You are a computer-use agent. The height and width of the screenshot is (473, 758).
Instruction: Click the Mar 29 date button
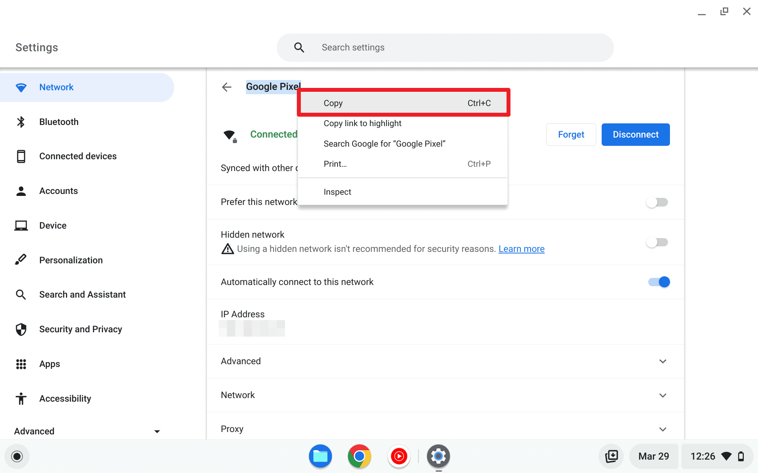point(654,456)
